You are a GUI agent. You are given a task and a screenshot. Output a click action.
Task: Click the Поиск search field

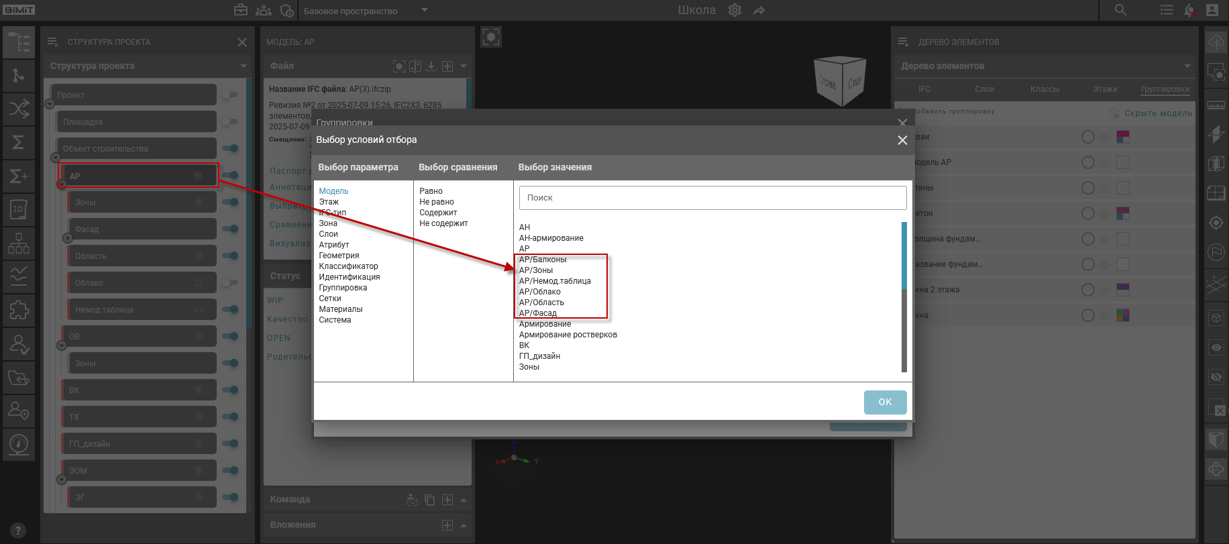(712, 198)
